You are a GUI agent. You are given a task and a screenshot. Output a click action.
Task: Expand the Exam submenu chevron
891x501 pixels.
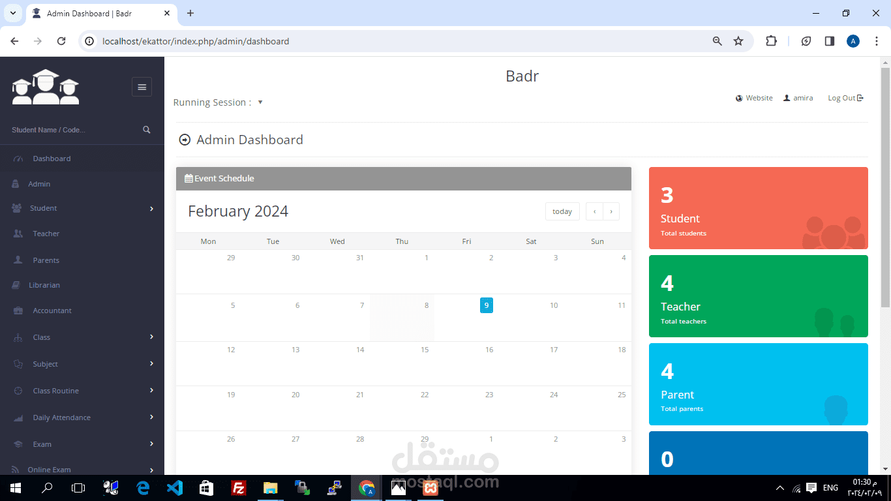(x=151, y=444)
